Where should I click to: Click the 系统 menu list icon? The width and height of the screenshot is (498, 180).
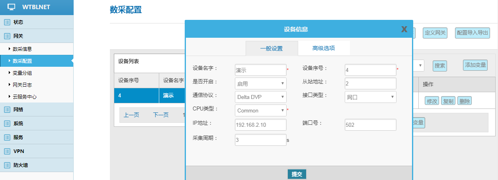pyautogui.click(x=7, y=123)
